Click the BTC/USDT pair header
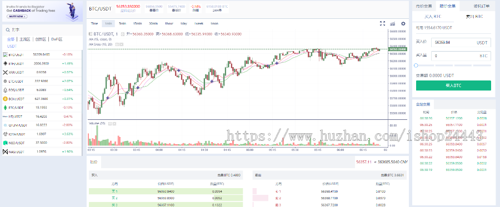The height and width of the screenshot is (207, 500). pyautogui.click(x=100, y=8)
